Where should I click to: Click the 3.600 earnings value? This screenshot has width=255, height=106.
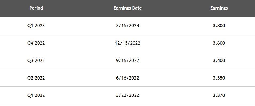pyautogui.click(x=219, y=43)
